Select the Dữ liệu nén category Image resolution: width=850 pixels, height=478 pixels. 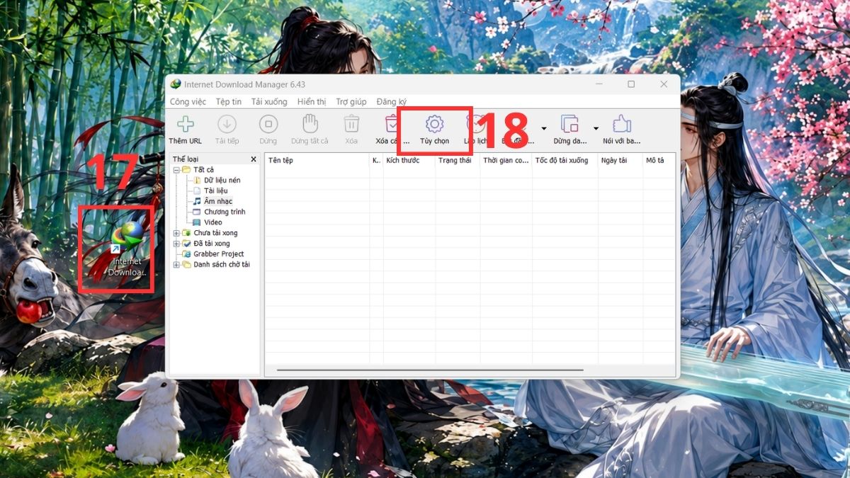coord(222,181)
